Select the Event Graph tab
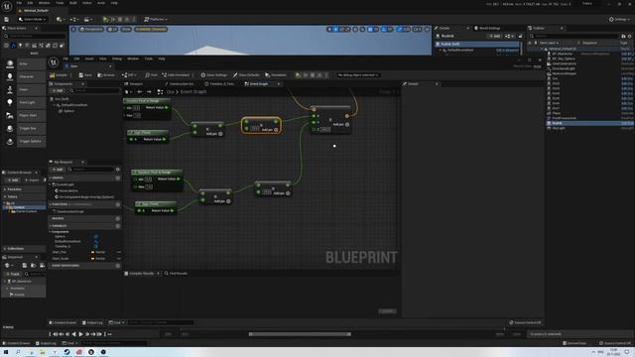 coord(258,83)
